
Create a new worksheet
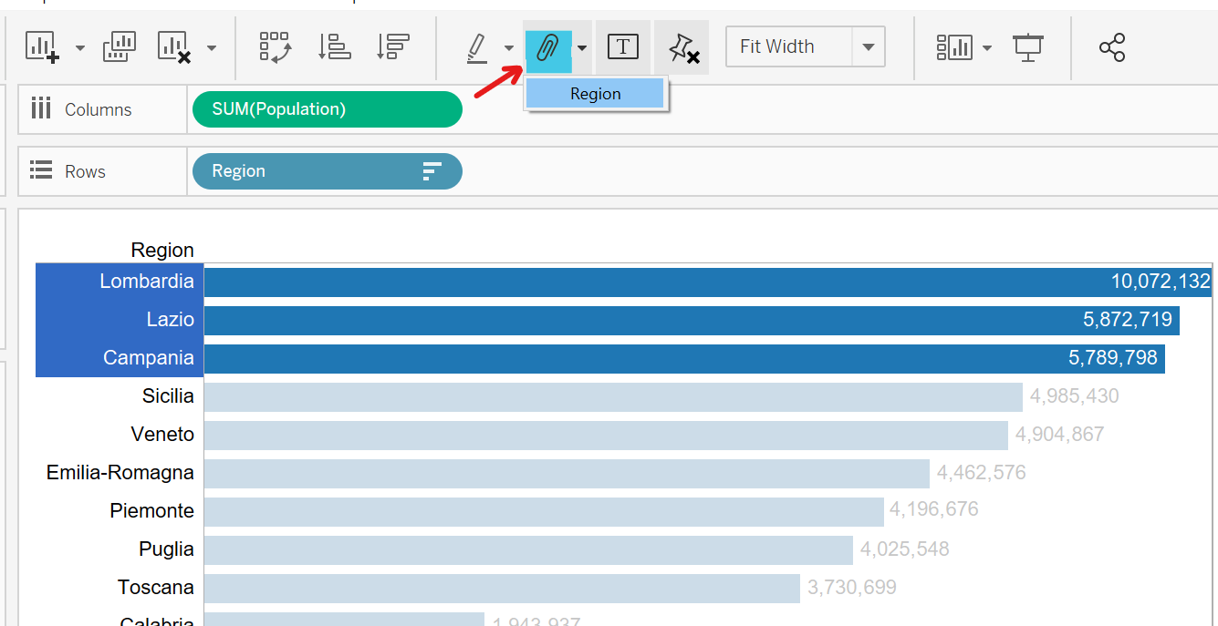point(43,47)
